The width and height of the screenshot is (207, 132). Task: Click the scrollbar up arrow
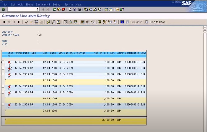click(x=205, y=27)
